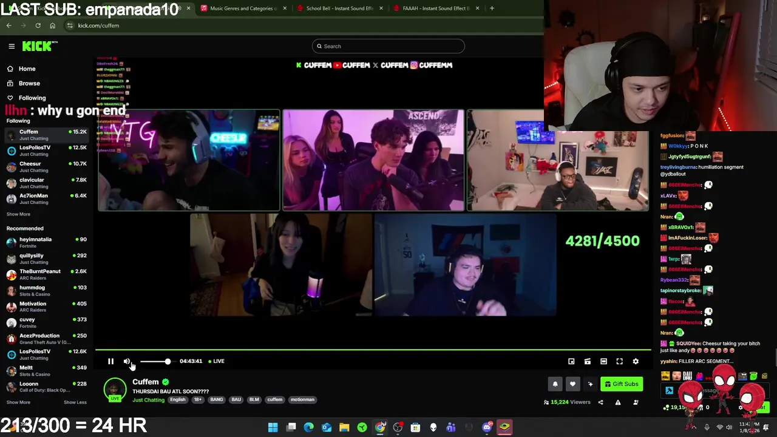
Task: Click the report warning triangle icon
Action: [x=618, y=402]
